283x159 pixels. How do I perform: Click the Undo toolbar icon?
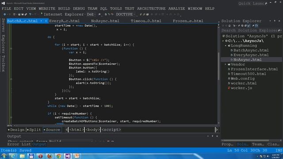point(30,15)
